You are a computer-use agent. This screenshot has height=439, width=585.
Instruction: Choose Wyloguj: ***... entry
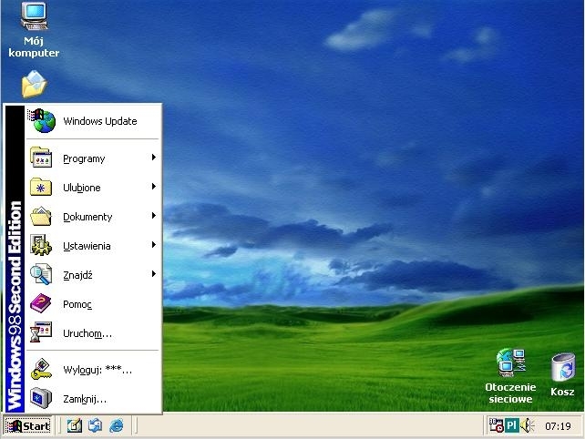click(93, 369)
